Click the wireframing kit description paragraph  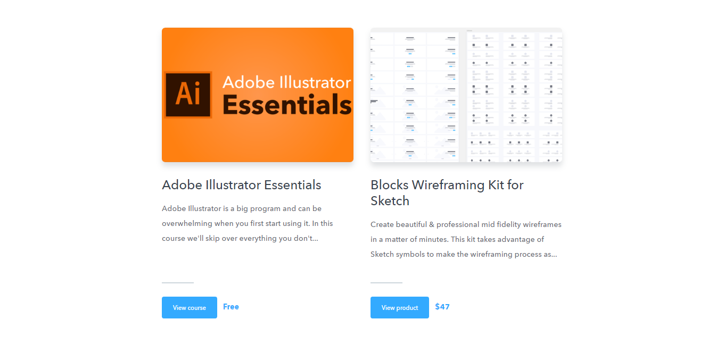[466, 239]
